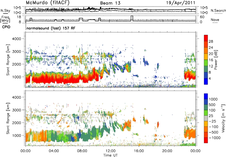This screenshot has width=226, height=157.
Task: Click the 2000 tick on power panel axis
Action: [16, 64]
